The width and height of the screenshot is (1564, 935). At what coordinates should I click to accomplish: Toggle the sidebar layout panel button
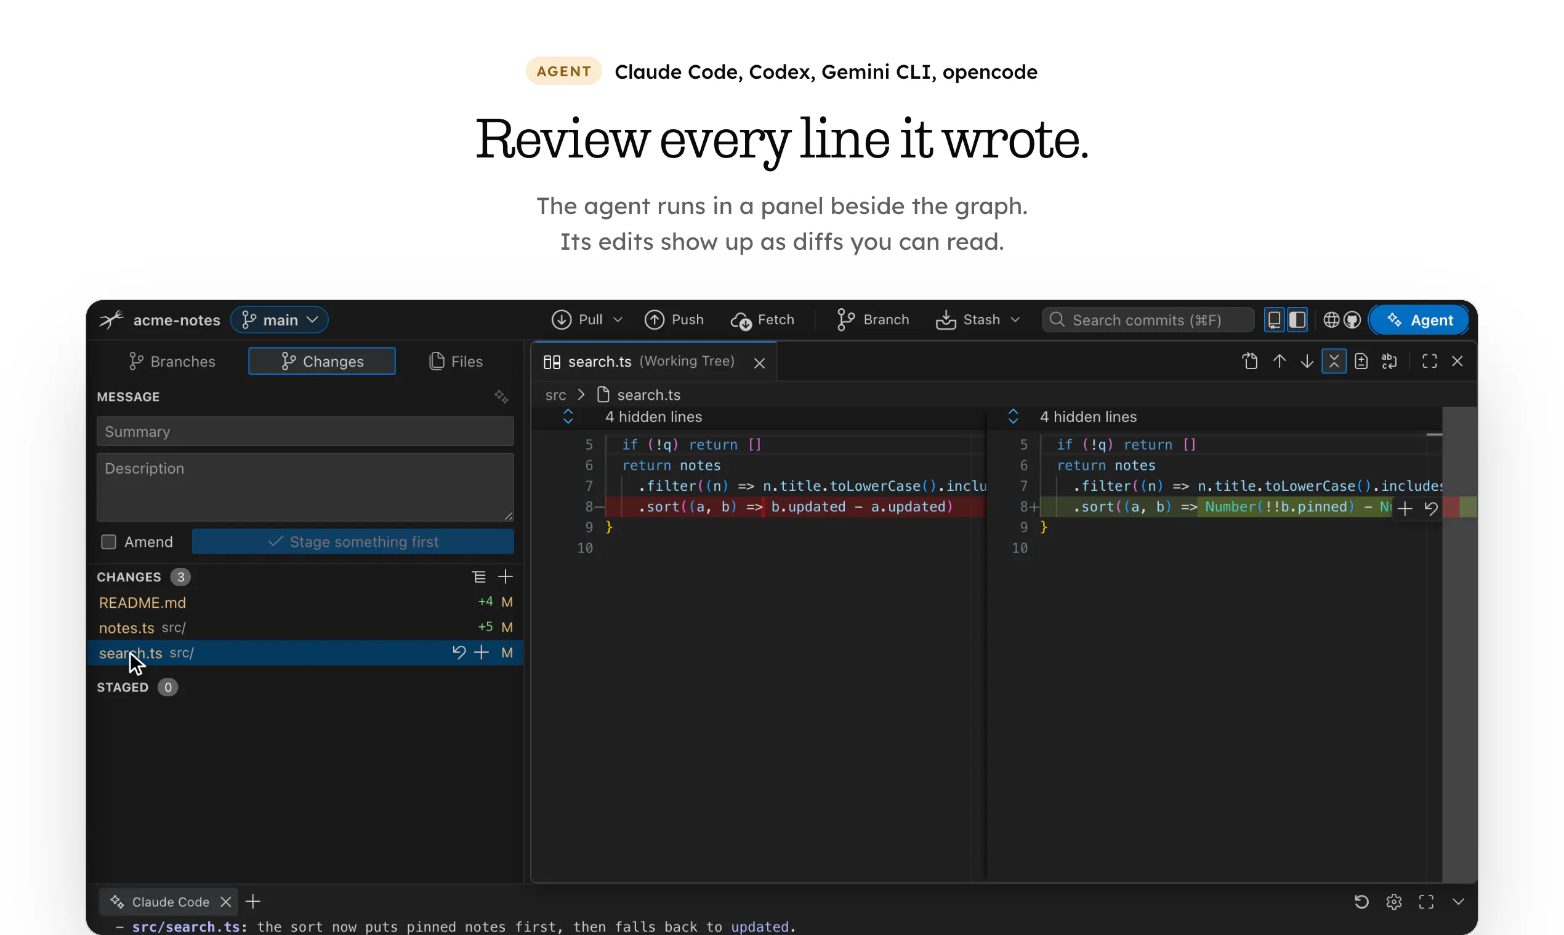coord(1297,320)
